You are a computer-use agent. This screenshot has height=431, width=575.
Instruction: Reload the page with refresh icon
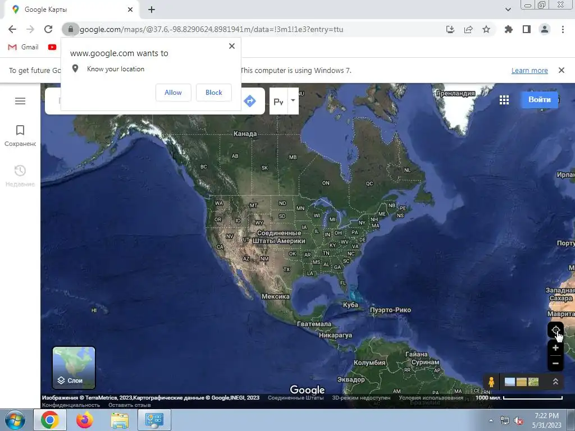click(x=48, y=29)
